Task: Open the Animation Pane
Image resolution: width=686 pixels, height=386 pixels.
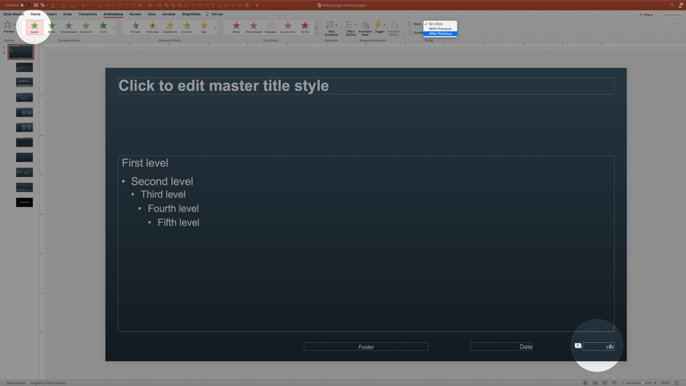Action: [365, 28]
